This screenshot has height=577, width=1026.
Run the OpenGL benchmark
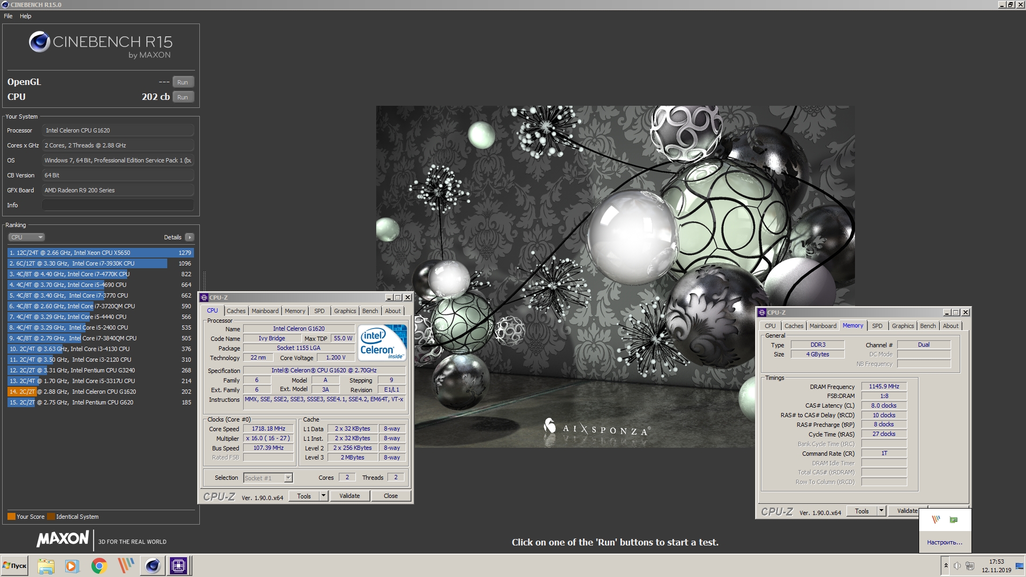183,82
